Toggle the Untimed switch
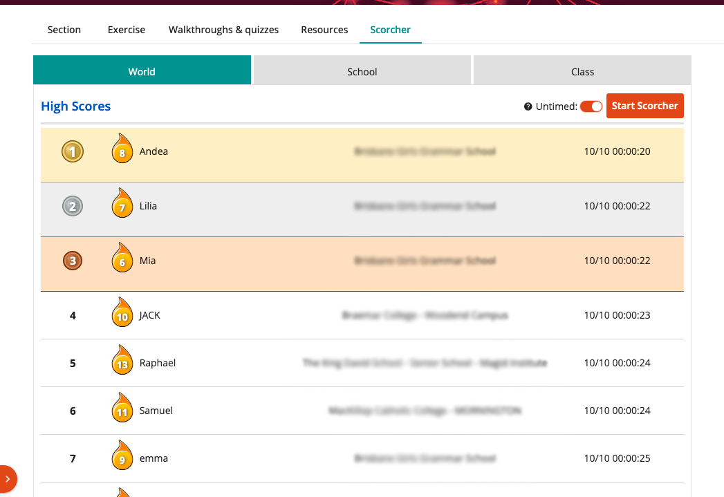724x497 pixels. [591, 106]
